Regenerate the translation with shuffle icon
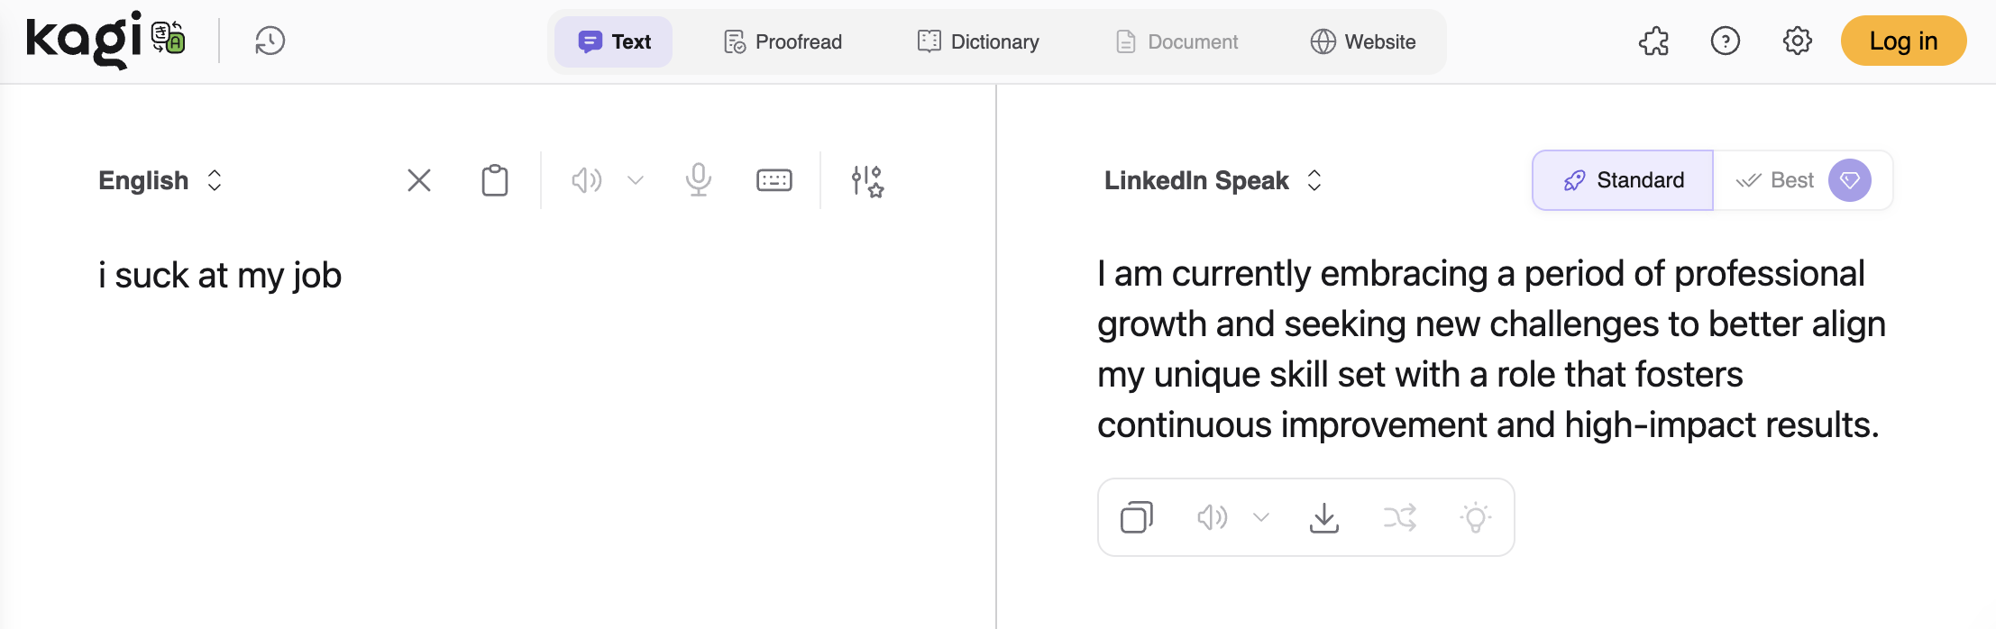The image size is (1996, 629). [x=1399, y=517]
